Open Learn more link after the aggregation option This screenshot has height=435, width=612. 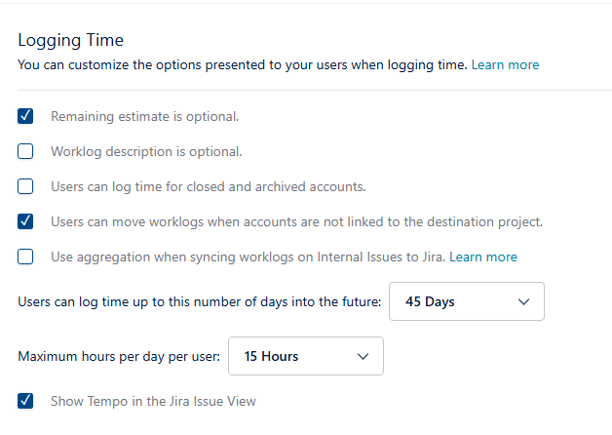pos(483,257)
